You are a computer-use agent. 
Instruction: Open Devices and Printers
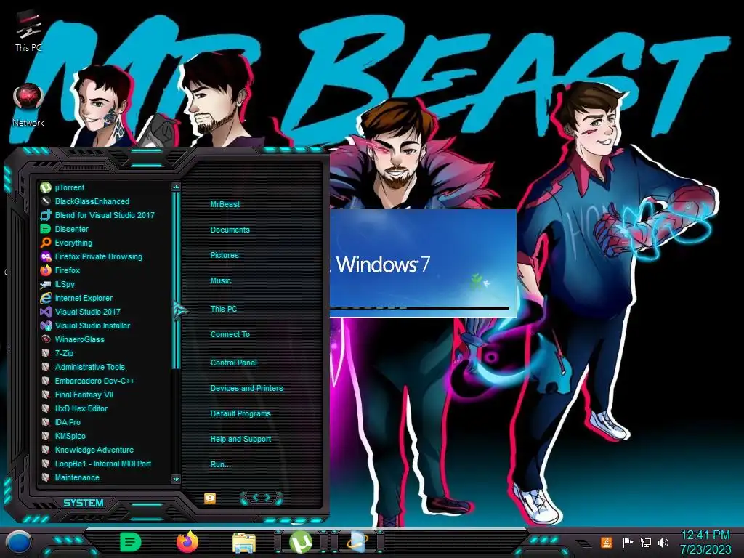pyautogui.click(x=247, y=388)
